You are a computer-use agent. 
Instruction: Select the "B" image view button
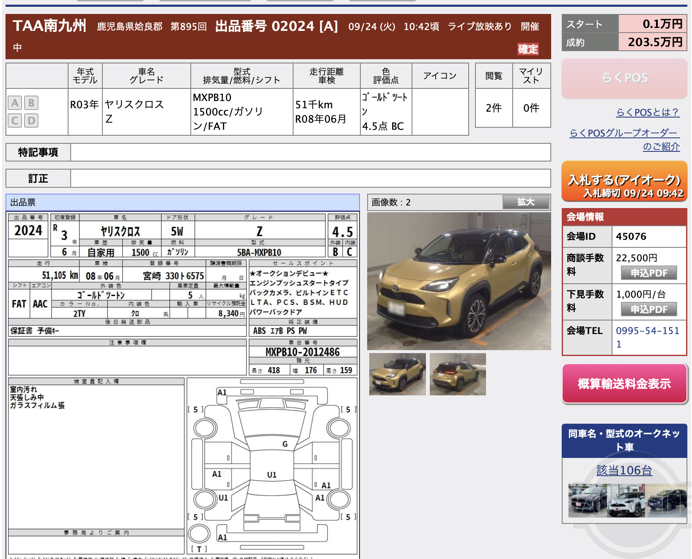pos(31,102)
